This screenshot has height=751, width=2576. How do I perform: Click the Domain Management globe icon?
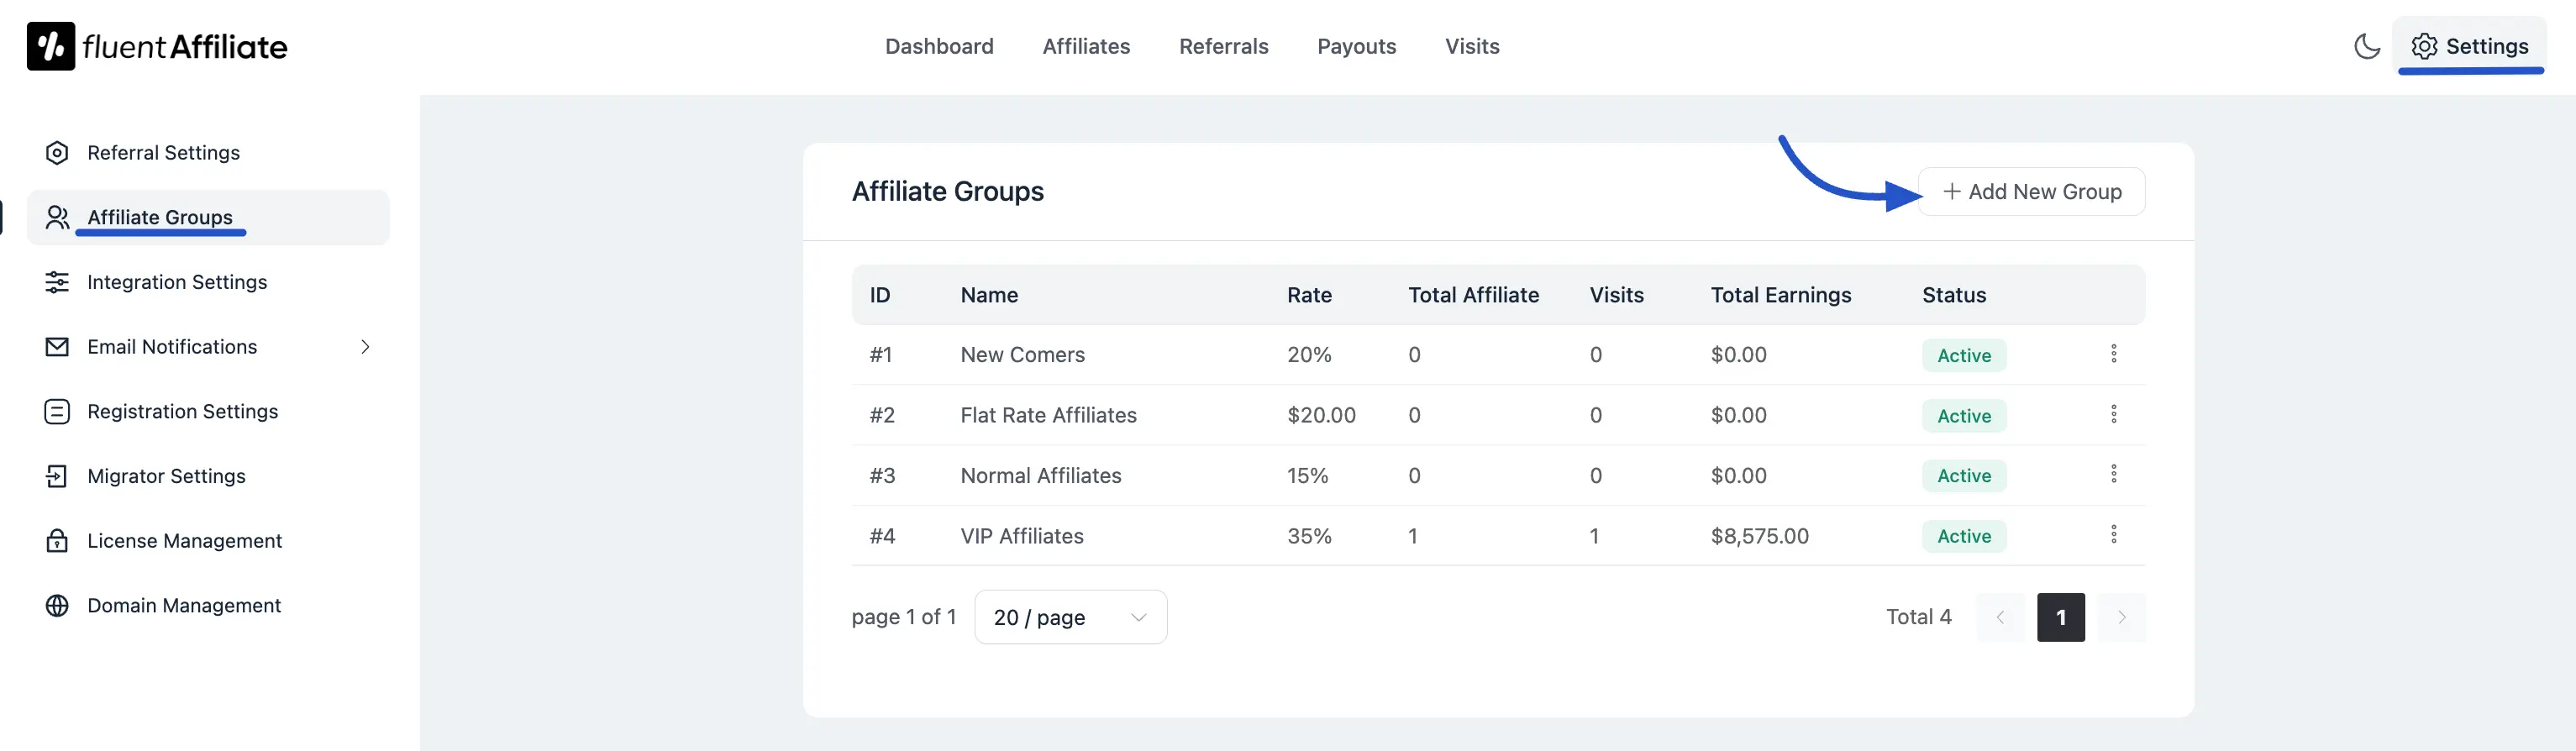click(x=57, y=606)
